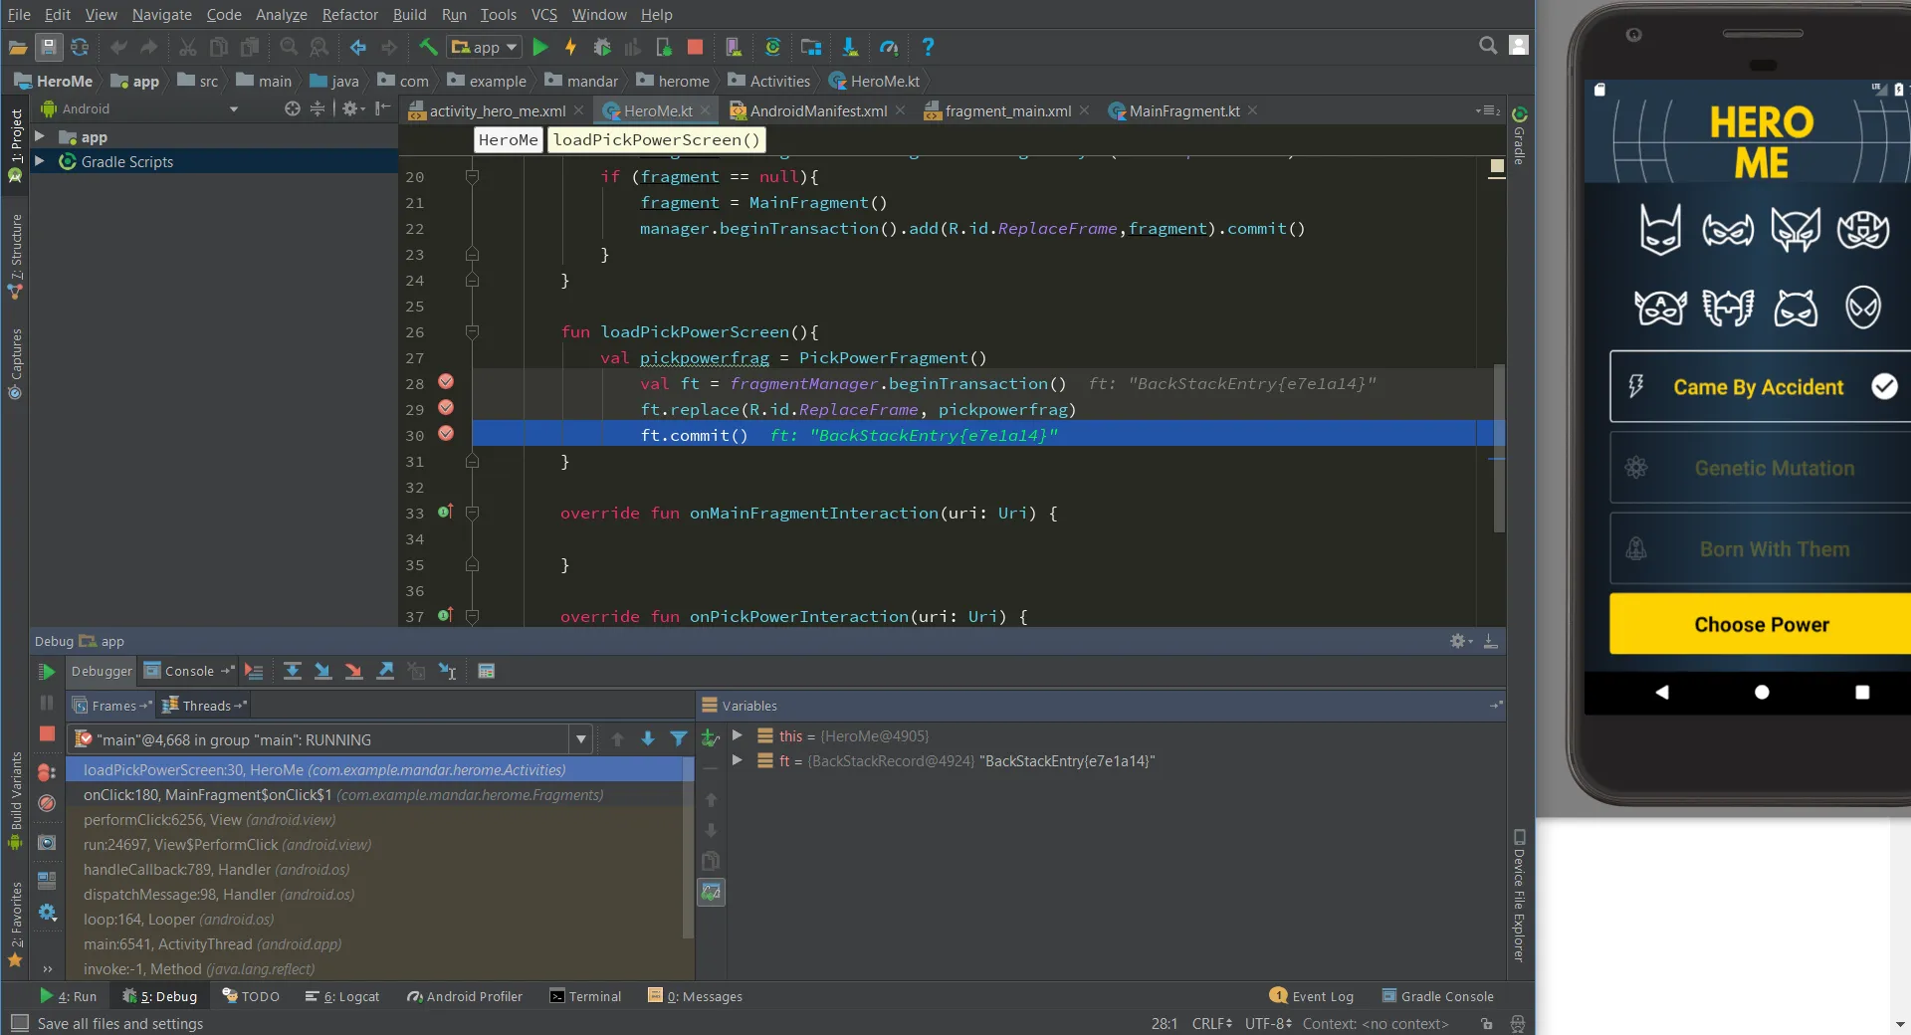Open the Logcat tool window
Viewport: 1911px width, 1035px height.
(342, 996)
